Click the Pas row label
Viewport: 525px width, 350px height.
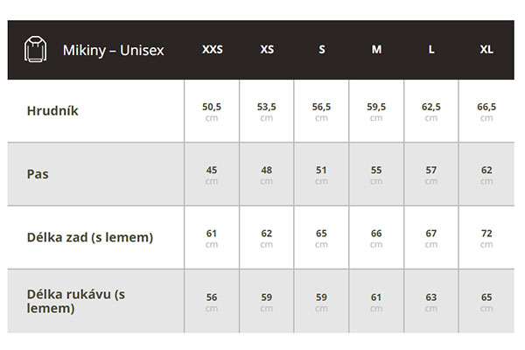click(x=38, y=174)
